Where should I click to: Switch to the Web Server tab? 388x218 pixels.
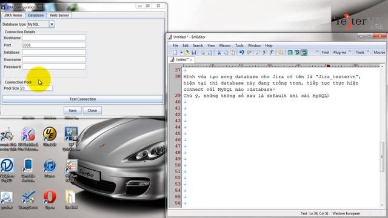[59, 15]
